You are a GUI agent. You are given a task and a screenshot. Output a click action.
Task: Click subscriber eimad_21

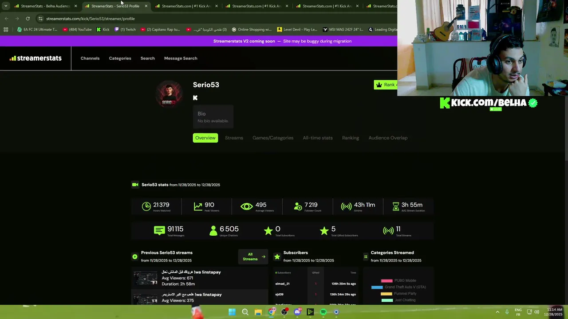(x=282, y=284)
